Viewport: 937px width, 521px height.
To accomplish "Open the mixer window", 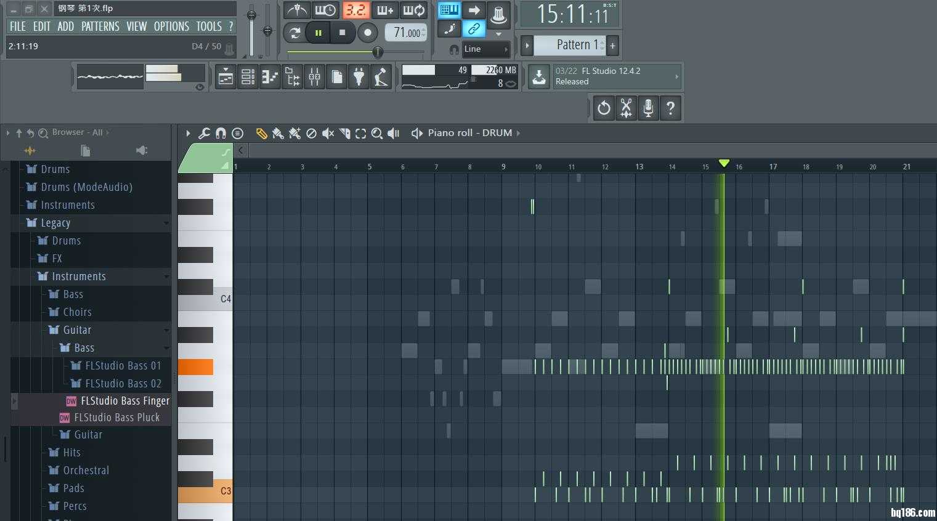I will point(314,78).
